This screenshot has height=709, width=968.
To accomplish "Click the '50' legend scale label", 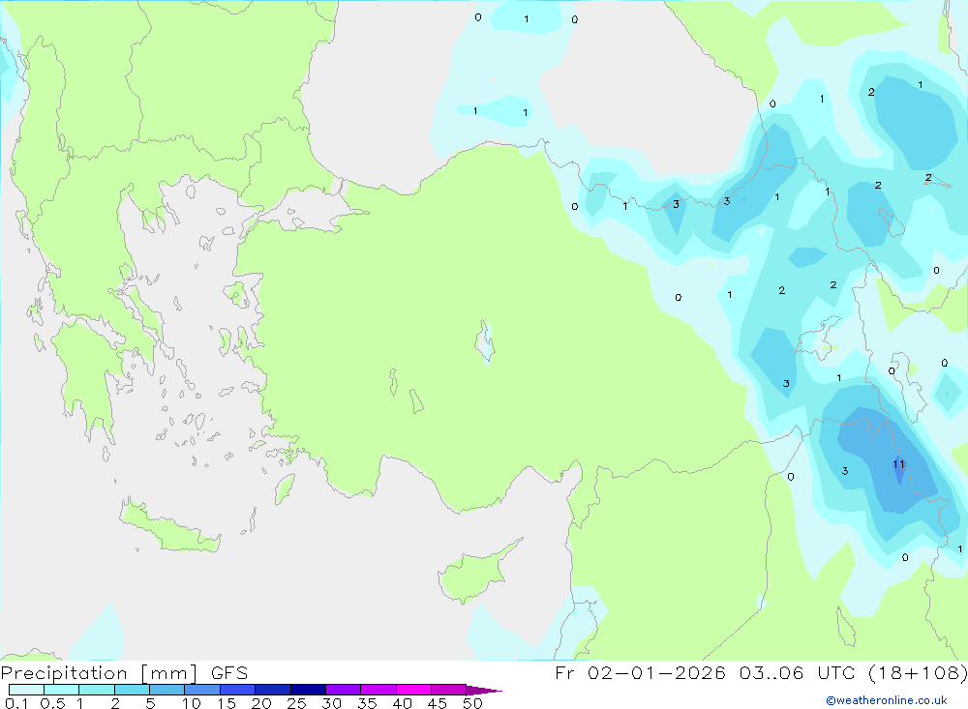I will pyautogui.click(x=472, y=703).
